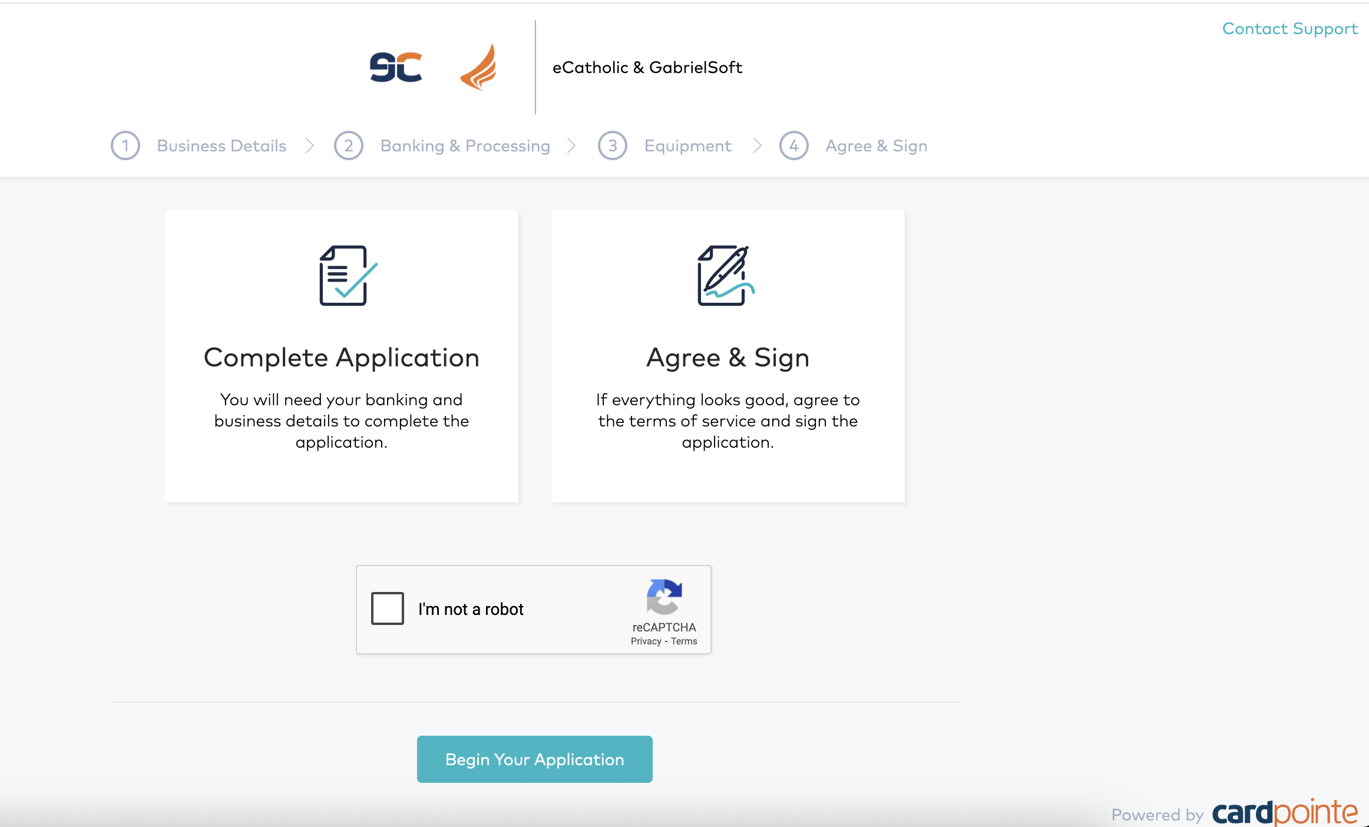Screen dimensions: 1369x827
Task: Click the GabrielSoft orange wing logo
Action: coord(478,67)
